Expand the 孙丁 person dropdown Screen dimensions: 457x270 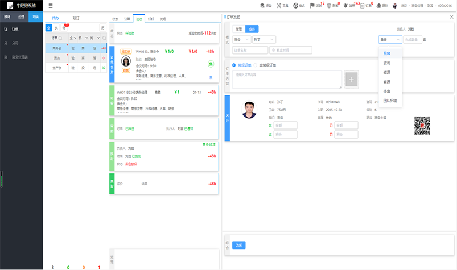(x=264, y=40)
